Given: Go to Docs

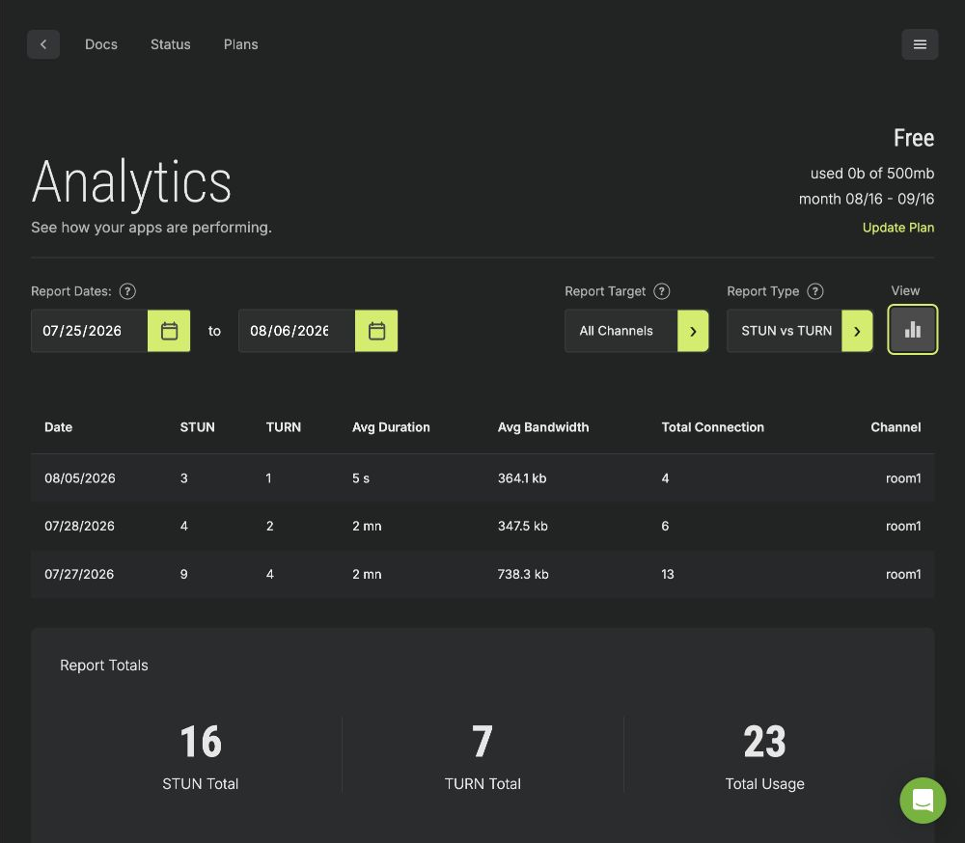Looking at the screenshot, I should tap(101, 44).
